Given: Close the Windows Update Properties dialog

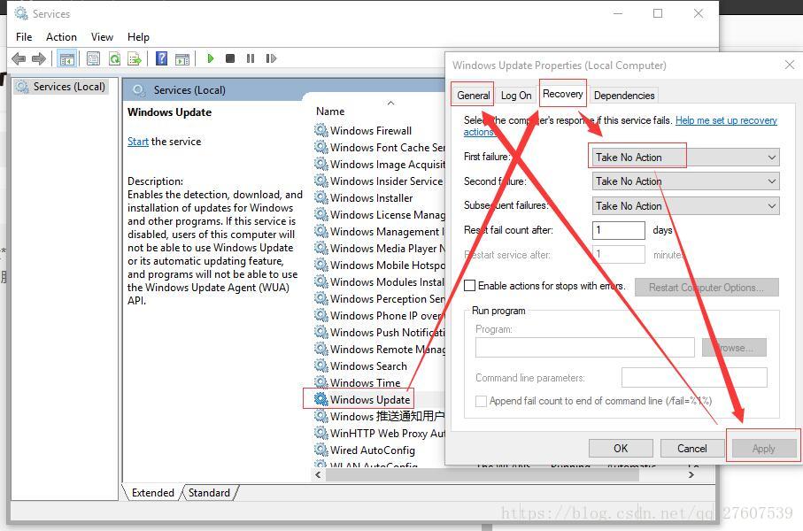Looking at the screenshot, I should point(789,65).
